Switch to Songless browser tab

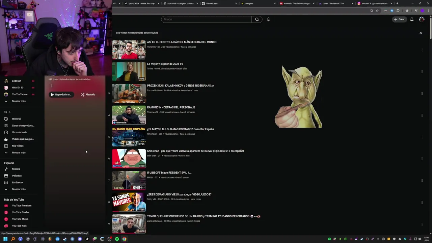point(258,3)
